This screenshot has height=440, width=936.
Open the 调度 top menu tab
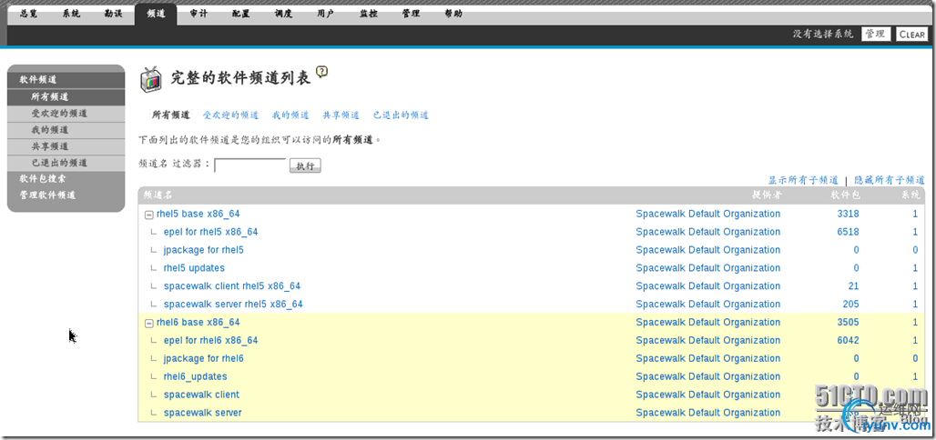[283, 14]
